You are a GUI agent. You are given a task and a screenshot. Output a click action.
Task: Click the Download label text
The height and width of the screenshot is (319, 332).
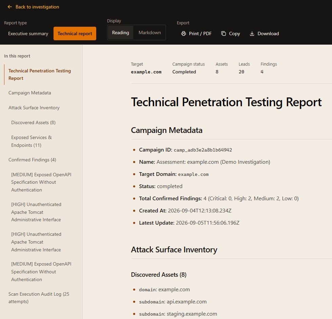coord(268,33)
